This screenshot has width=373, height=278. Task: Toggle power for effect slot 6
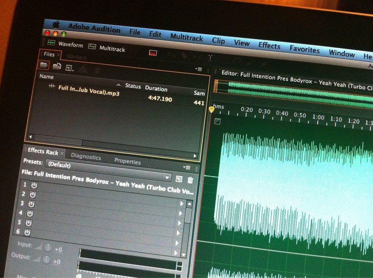click(x=27, y=233)
